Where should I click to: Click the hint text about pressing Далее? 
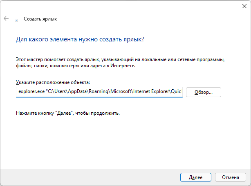pos(68,113)
